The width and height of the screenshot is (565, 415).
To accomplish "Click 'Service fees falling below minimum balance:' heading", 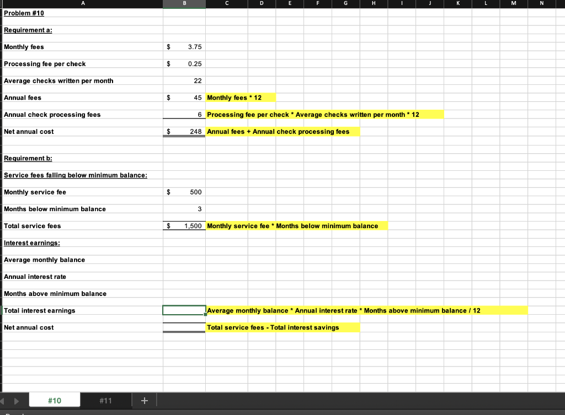I will (x=75, y=175).
